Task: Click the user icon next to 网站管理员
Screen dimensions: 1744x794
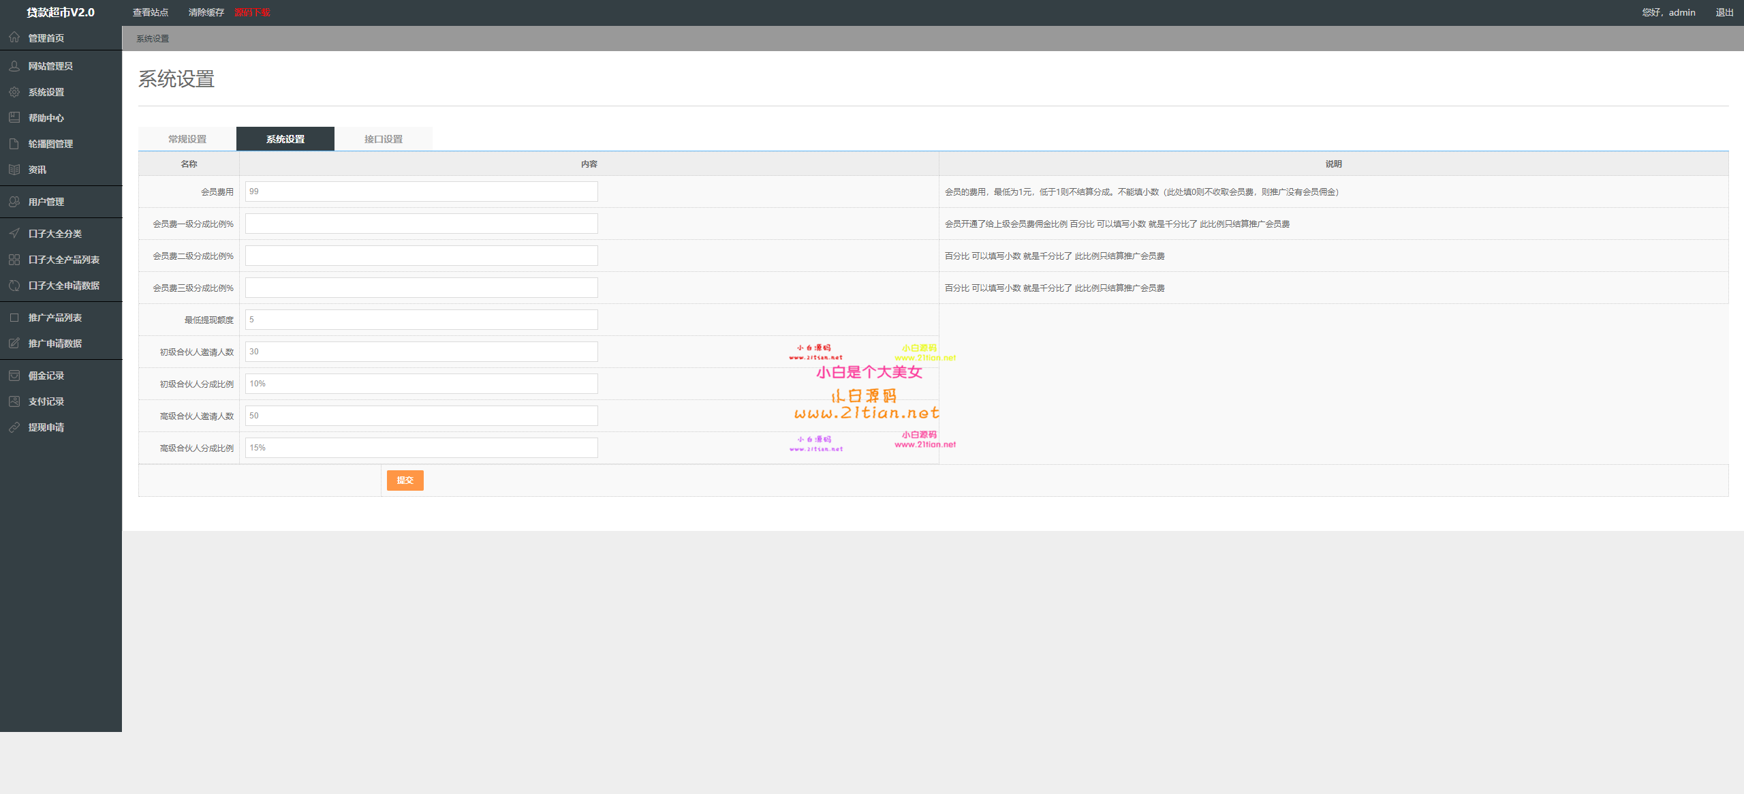Action: coord(14,66)
